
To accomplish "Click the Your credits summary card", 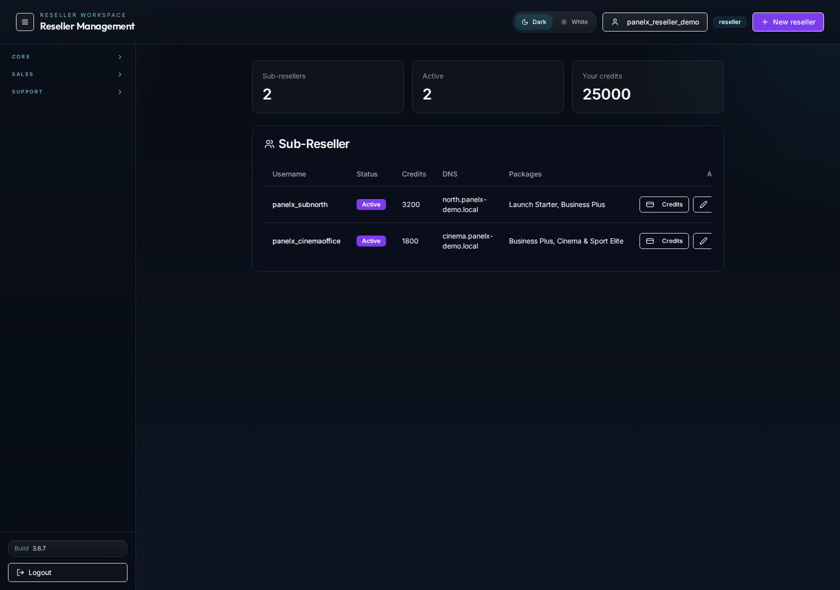I will 647,87.
